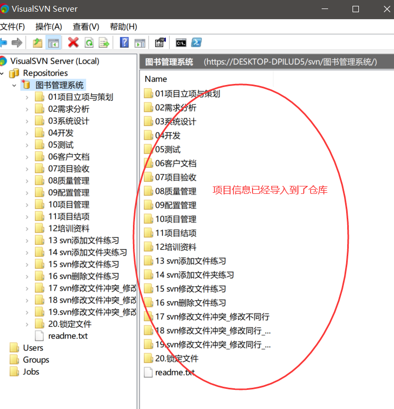The height and width of the screenshot is (409, 394).
Task: Open Properties via the toolbar icon
Action: coord(160,42)
